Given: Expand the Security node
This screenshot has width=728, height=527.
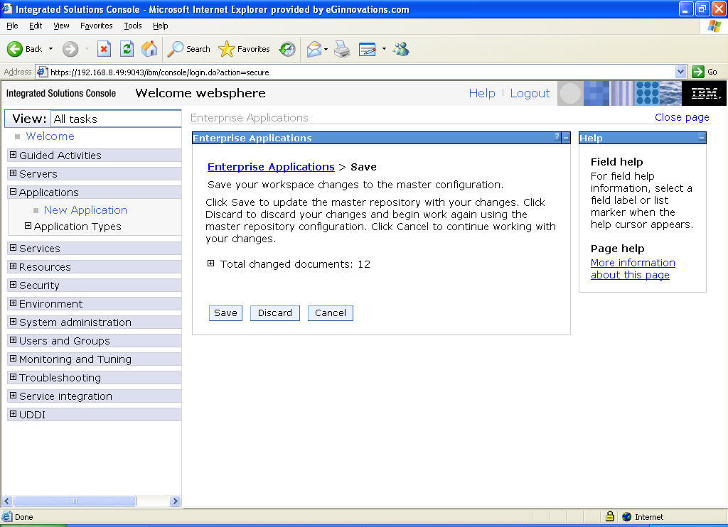Looking at the screenshot, I should (x=13, y=284).
